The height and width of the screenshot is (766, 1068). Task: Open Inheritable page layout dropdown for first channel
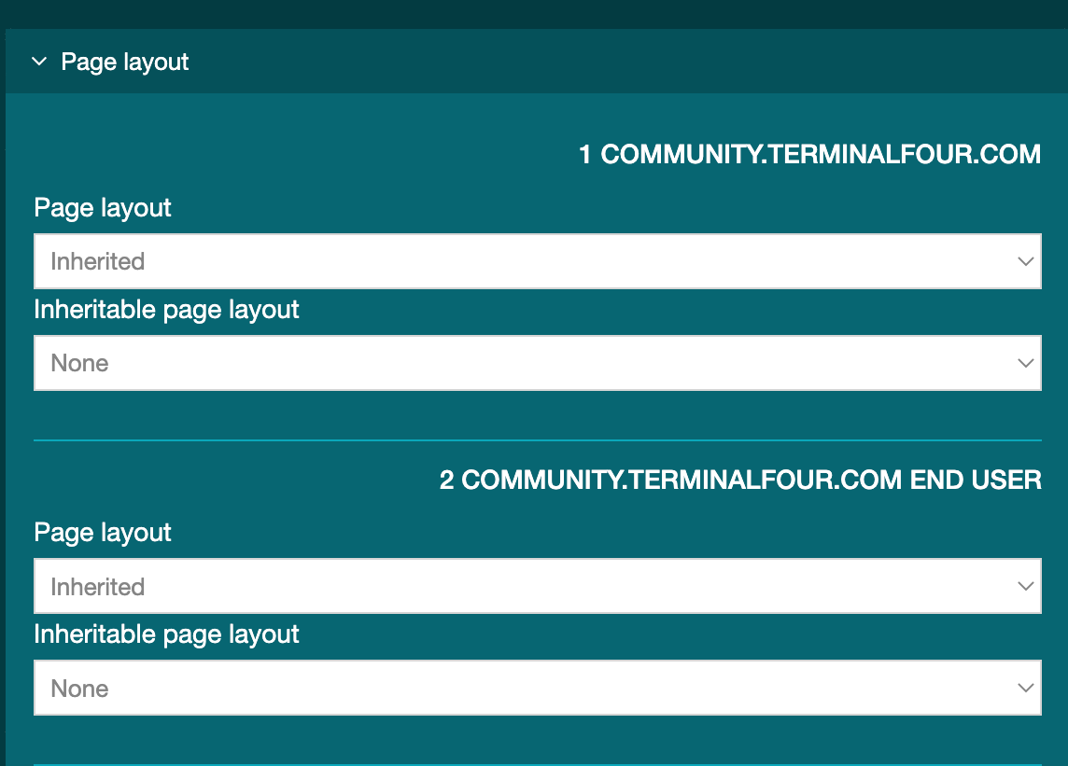537,363
